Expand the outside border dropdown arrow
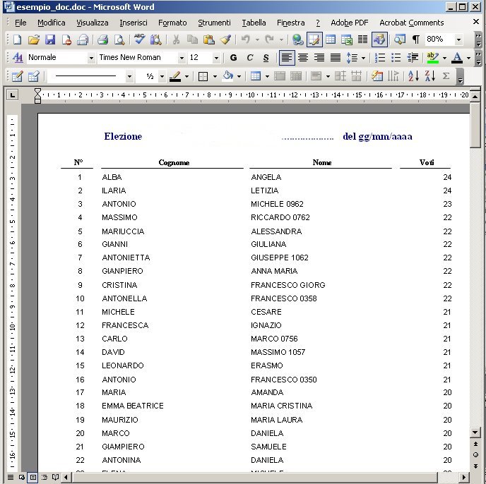 tap(215, 76)
